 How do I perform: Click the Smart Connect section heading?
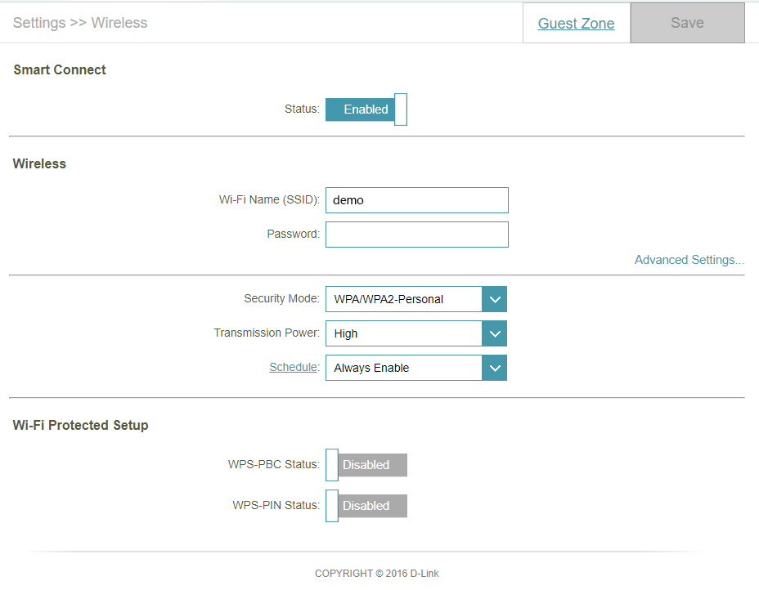60,70
